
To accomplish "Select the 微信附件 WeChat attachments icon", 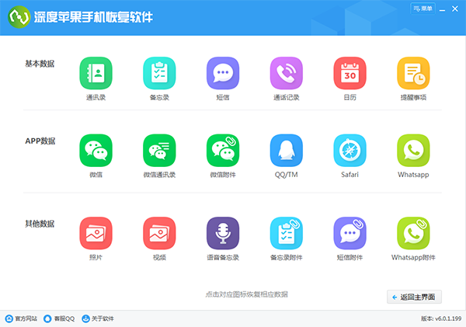I will [222, 150].
